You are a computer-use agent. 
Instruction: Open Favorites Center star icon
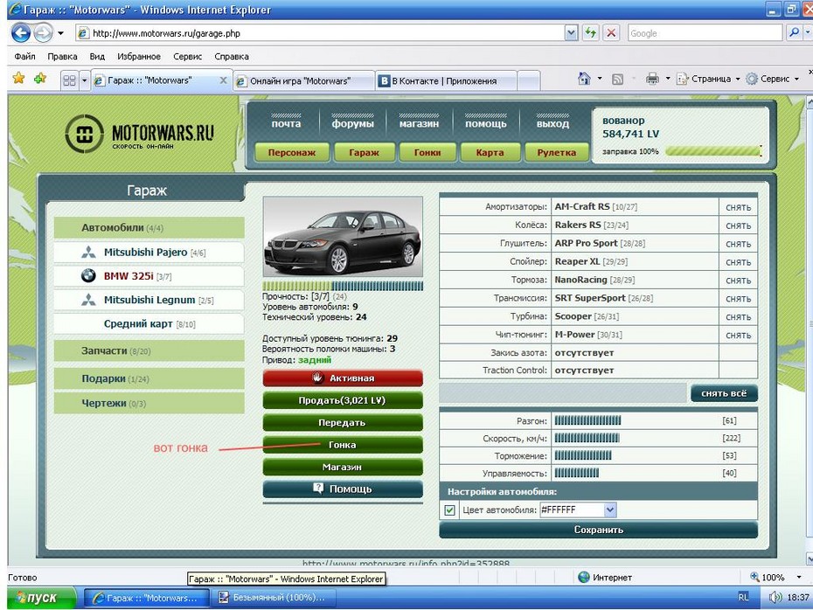click(18, 79)
